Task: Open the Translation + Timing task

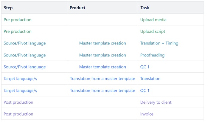Action: point(159,43)
